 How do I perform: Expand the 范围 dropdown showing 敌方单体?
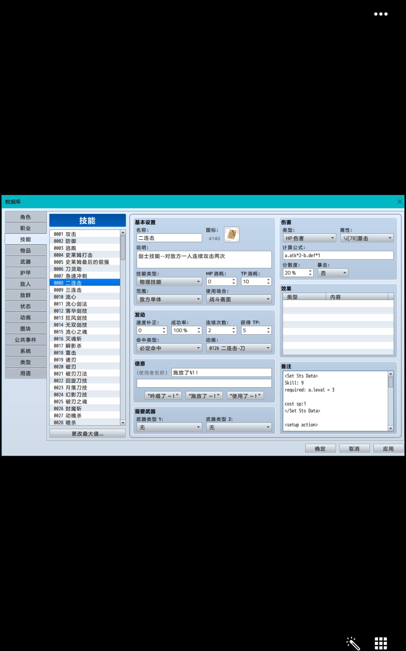point(169,299)
